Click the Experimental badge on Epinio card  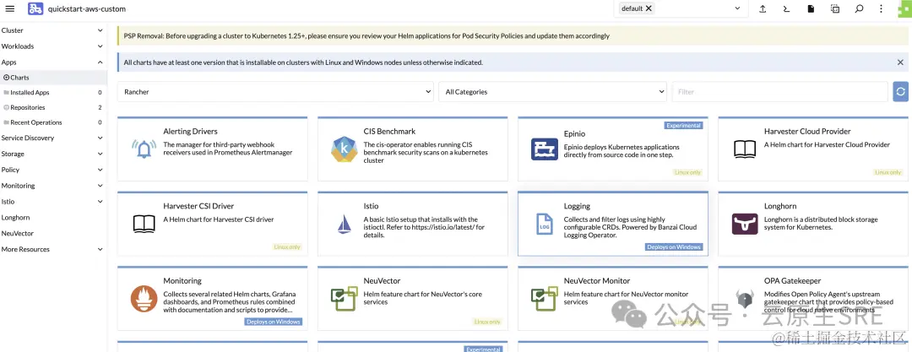tap(683, 125)
